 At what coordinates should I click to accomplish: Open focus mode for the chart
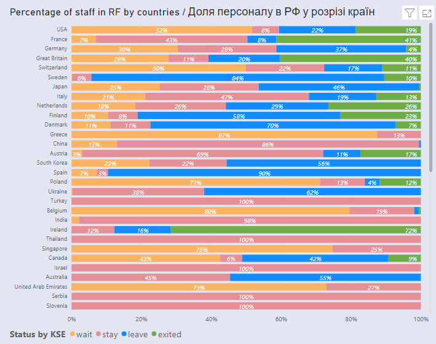pyautogui.click(x=426, y=13)
